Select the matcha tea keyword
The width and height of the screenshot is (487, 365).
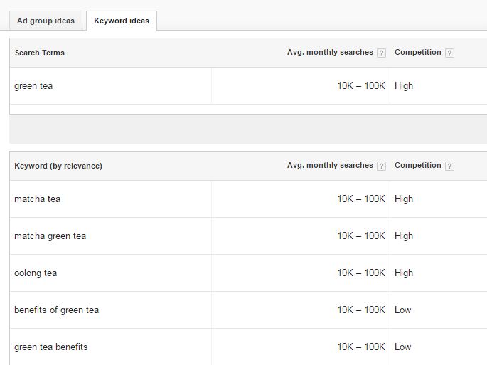click(x=37, y=199)
